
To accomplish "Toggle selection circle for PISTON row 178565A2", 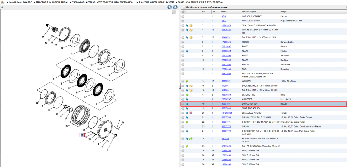I will pyautogui.click(x=183, y=42).
